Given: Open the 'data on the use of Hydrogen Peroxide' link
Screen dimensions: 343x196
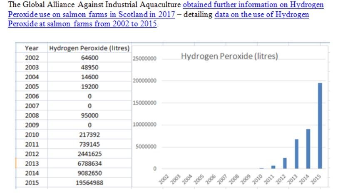Looking at the screenshot, I should [262, 14].
